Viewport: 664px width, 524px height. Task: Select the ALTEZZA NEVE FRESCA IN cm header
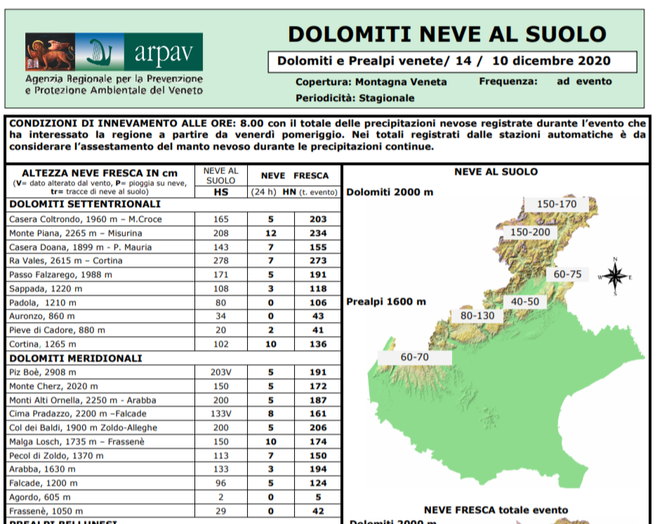click(100, 173)
